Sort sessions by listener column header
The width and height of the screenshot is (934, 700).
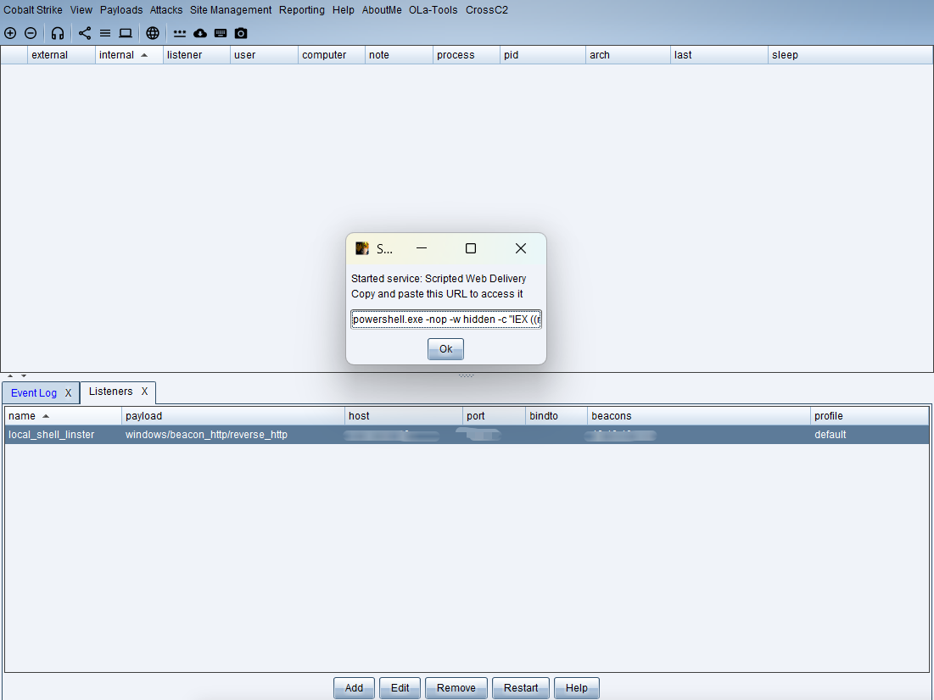point(197,55)
